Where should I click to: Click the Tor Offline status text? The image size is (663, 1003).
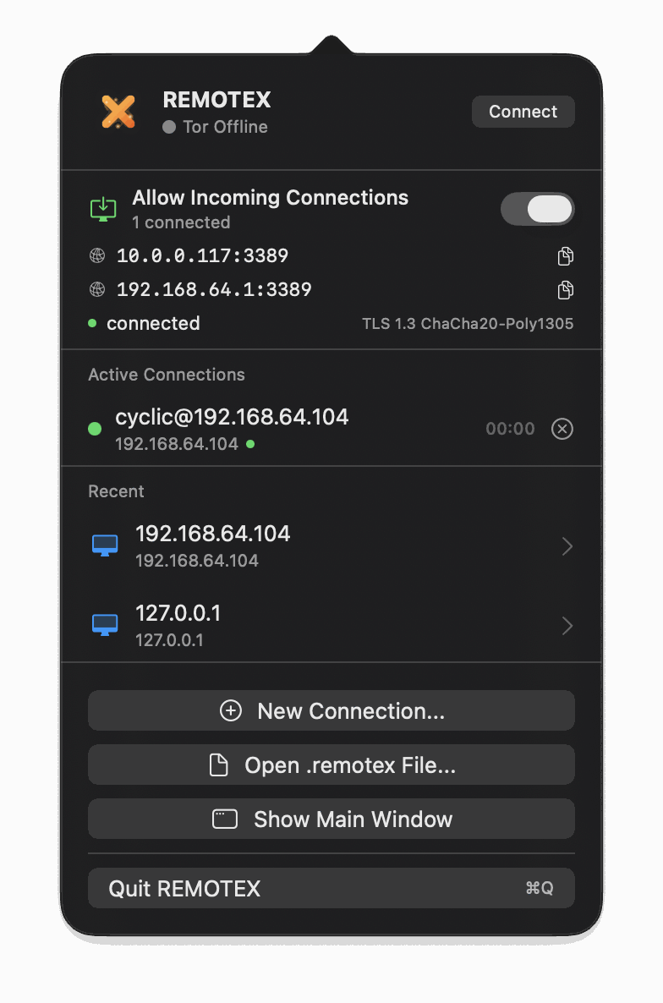tap(225, 127)
